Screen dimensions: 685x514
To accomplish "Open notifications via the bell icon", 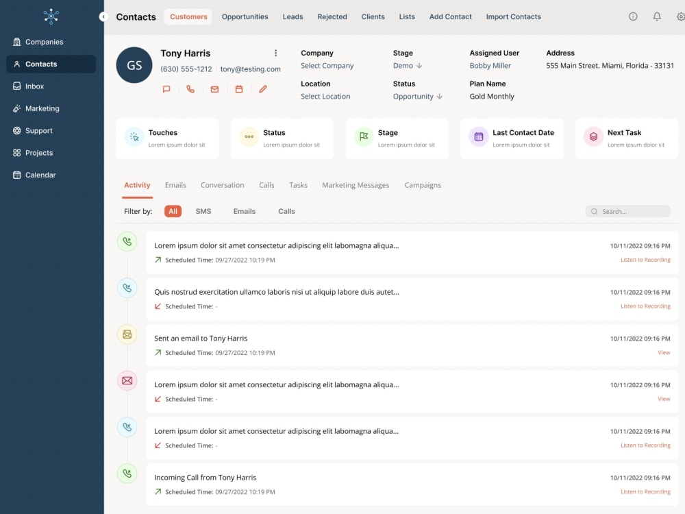I will pyautogui.click(x=657, y=16).
